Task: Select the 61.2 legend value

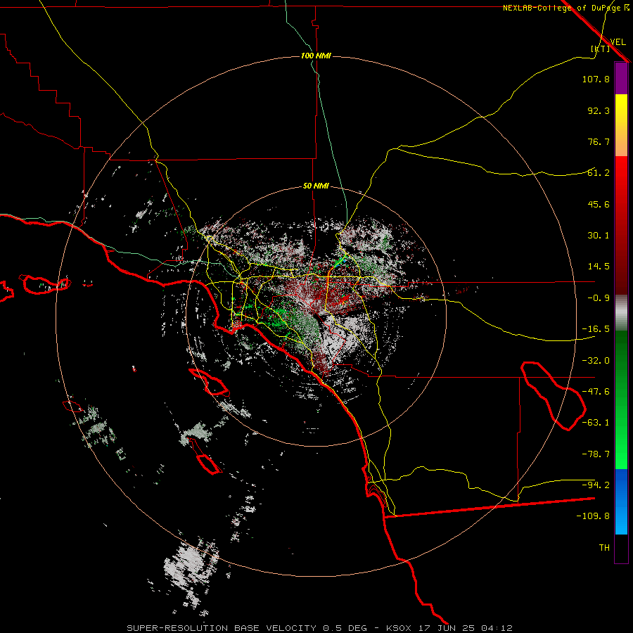Action: click(599, 173)
